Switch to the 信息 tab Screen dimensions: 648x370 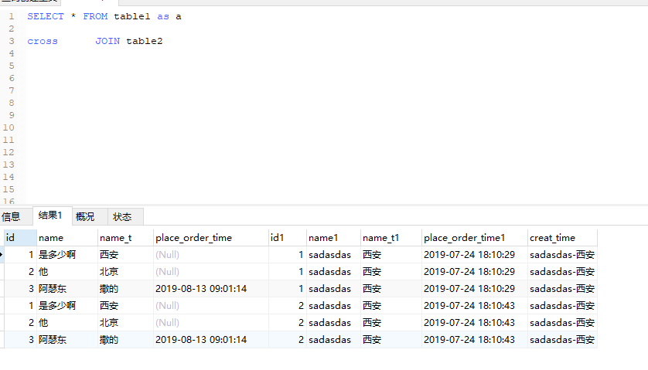click(x=12, y=216)
